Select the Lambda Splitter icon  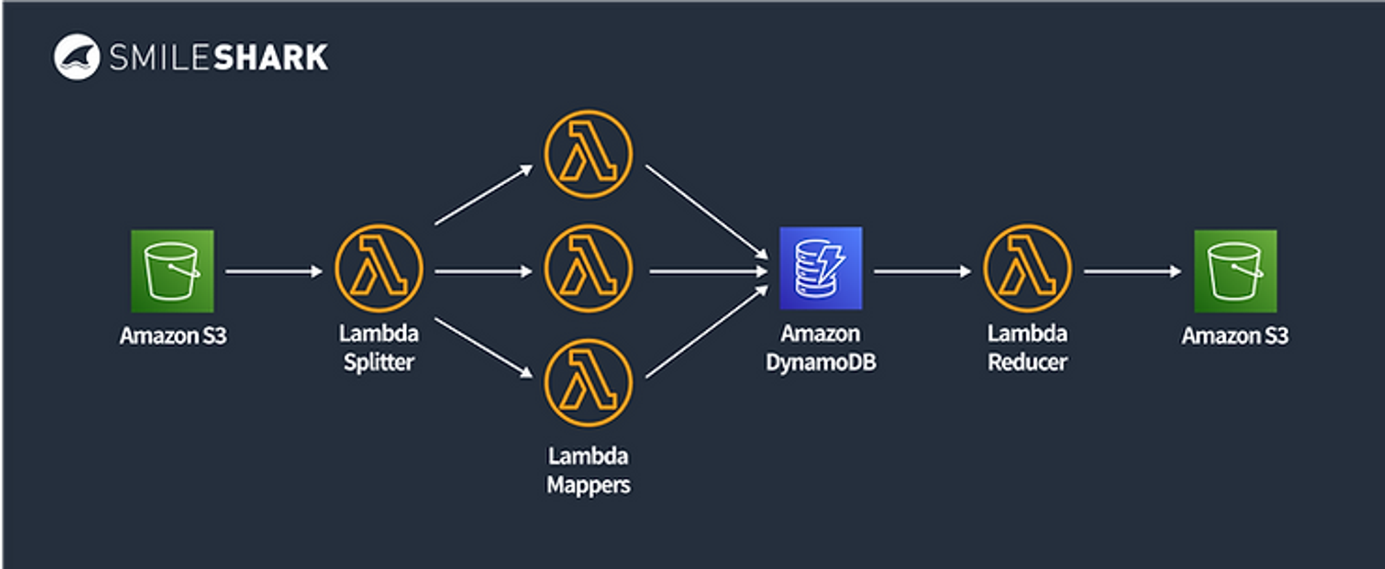tap(379, 269)
